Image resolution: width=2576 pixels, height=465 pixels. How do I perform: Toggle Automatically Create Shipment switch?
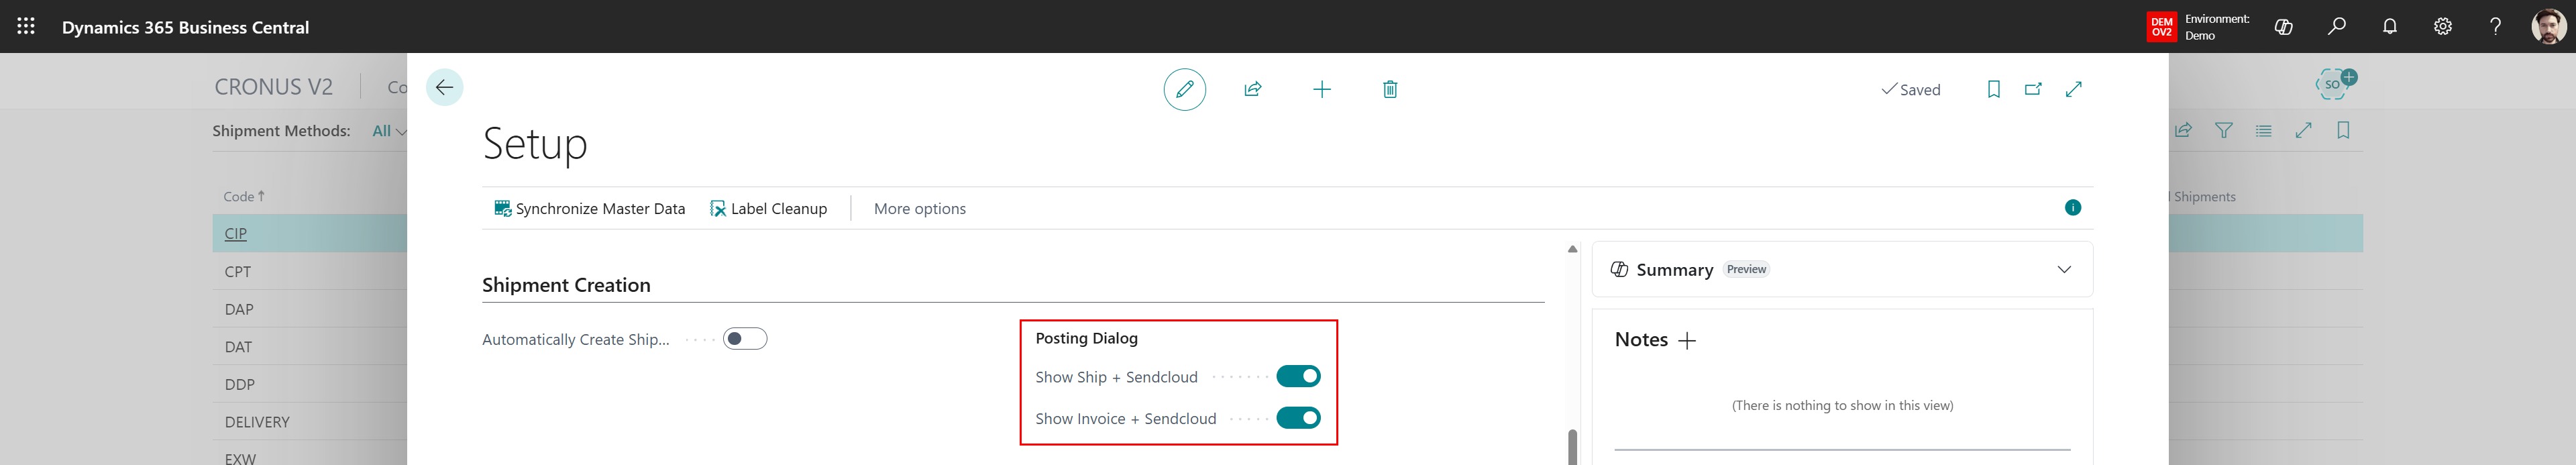pyautogui.click(x=745, y=339)
